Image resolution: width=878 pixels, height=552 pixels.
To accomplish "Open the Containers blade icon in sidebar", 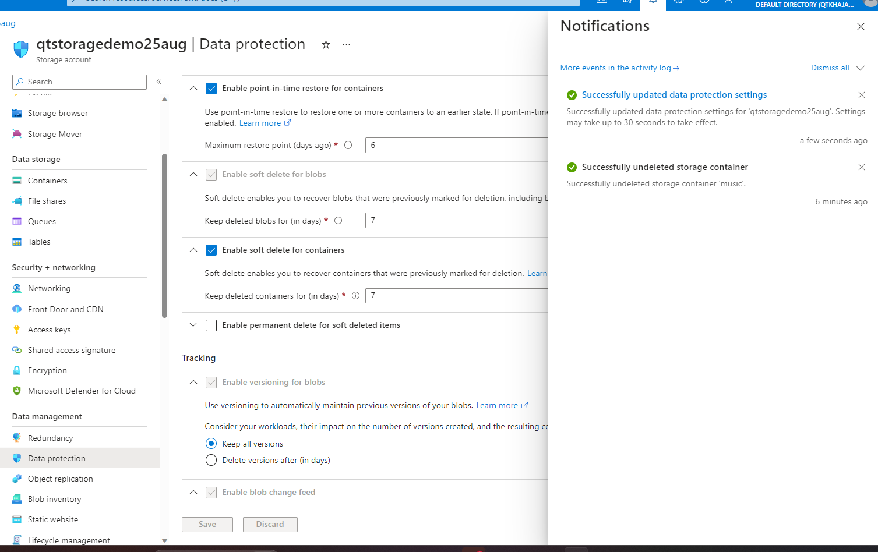I will click(17, 181).
